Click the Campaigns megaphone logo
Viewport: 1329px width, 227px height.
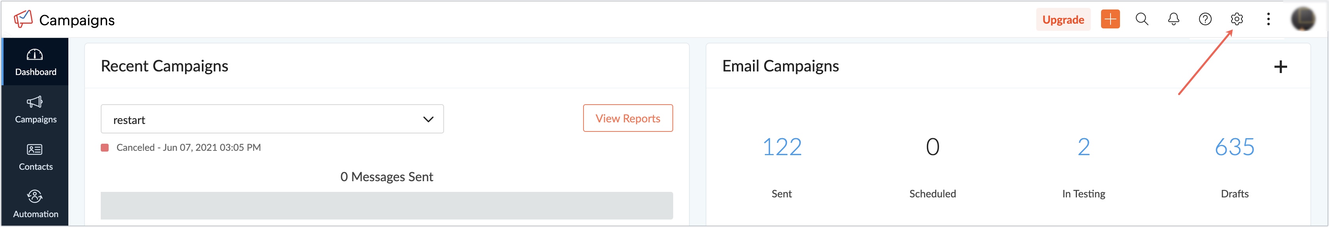[x=23, y=19]
